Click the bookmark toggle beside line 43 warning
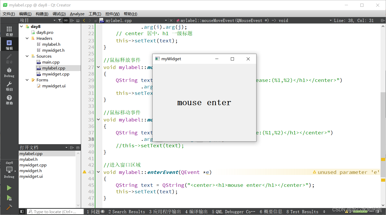This screenshot has height=215, width=386. [x=84, y=172]
